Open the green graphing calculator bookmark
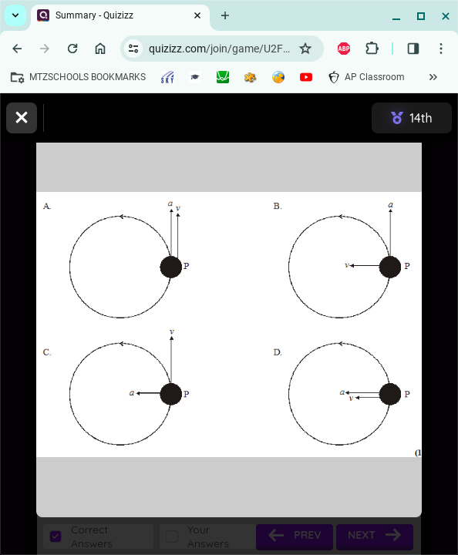This screenshot has width=458, height=555. [223, 77]
